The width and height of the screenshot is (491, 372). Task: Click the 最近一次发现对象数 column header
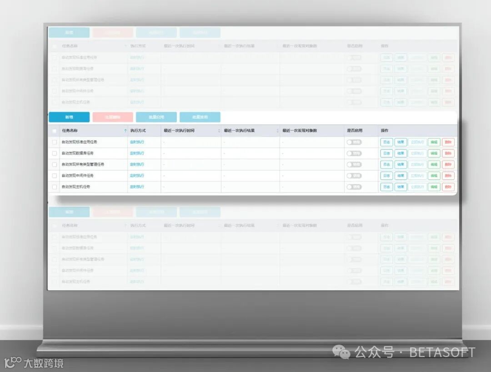coord(300,131)
